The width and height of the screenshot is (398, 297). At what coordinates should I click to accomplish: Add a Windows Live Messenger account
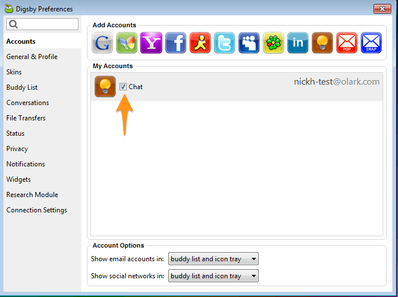point(127,43)
